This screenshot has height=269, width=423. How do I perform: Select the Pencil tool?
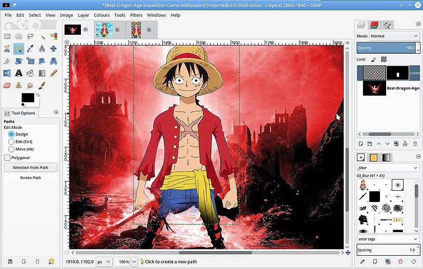click(x=54, y=73)
